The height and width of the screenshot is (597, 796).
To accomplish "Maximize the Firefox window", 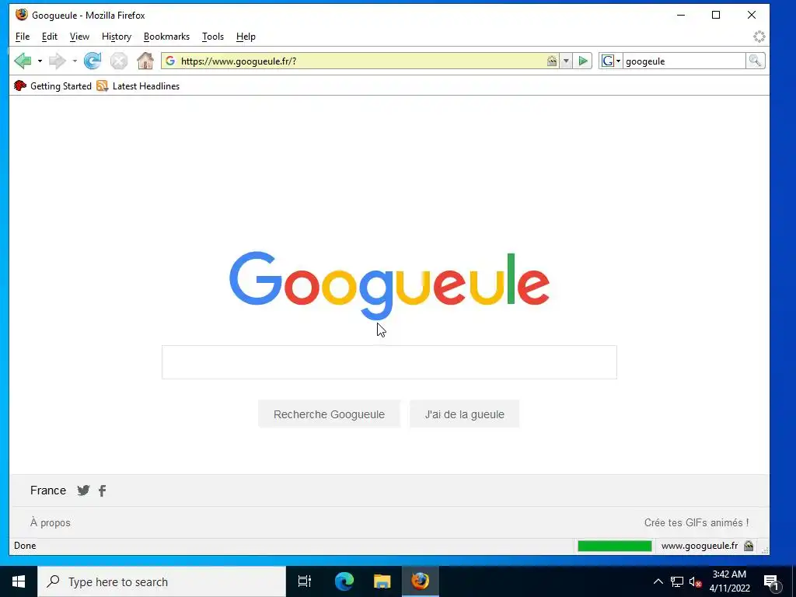I will (716, 15).
